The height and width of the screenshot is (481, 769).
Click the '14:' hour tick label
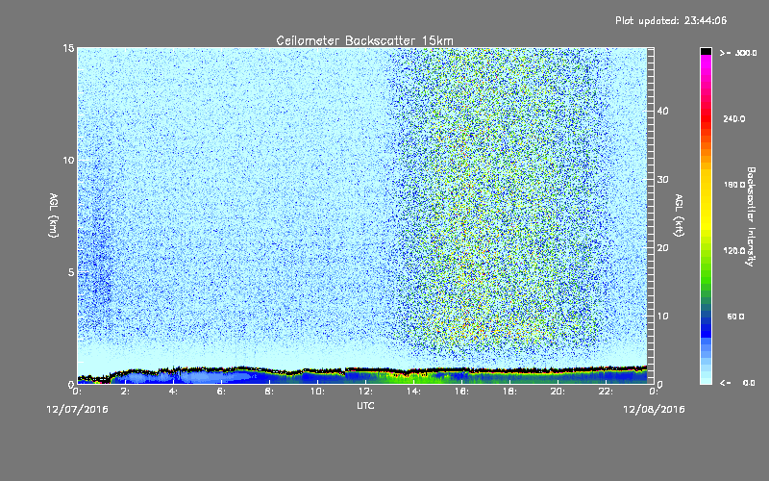[x=413, y=392]
